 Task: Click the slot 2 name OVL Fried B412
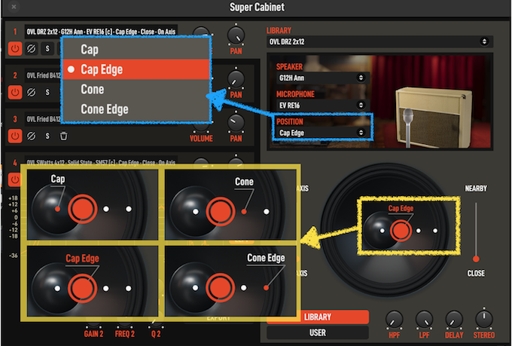click(x=44, y=75)
